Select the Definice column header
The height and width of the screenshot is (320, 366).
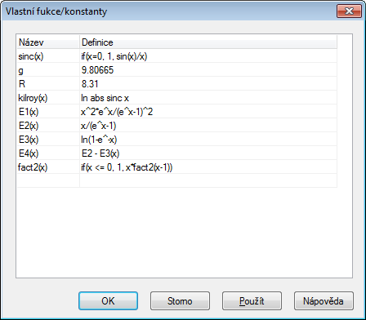click(208, 42)
